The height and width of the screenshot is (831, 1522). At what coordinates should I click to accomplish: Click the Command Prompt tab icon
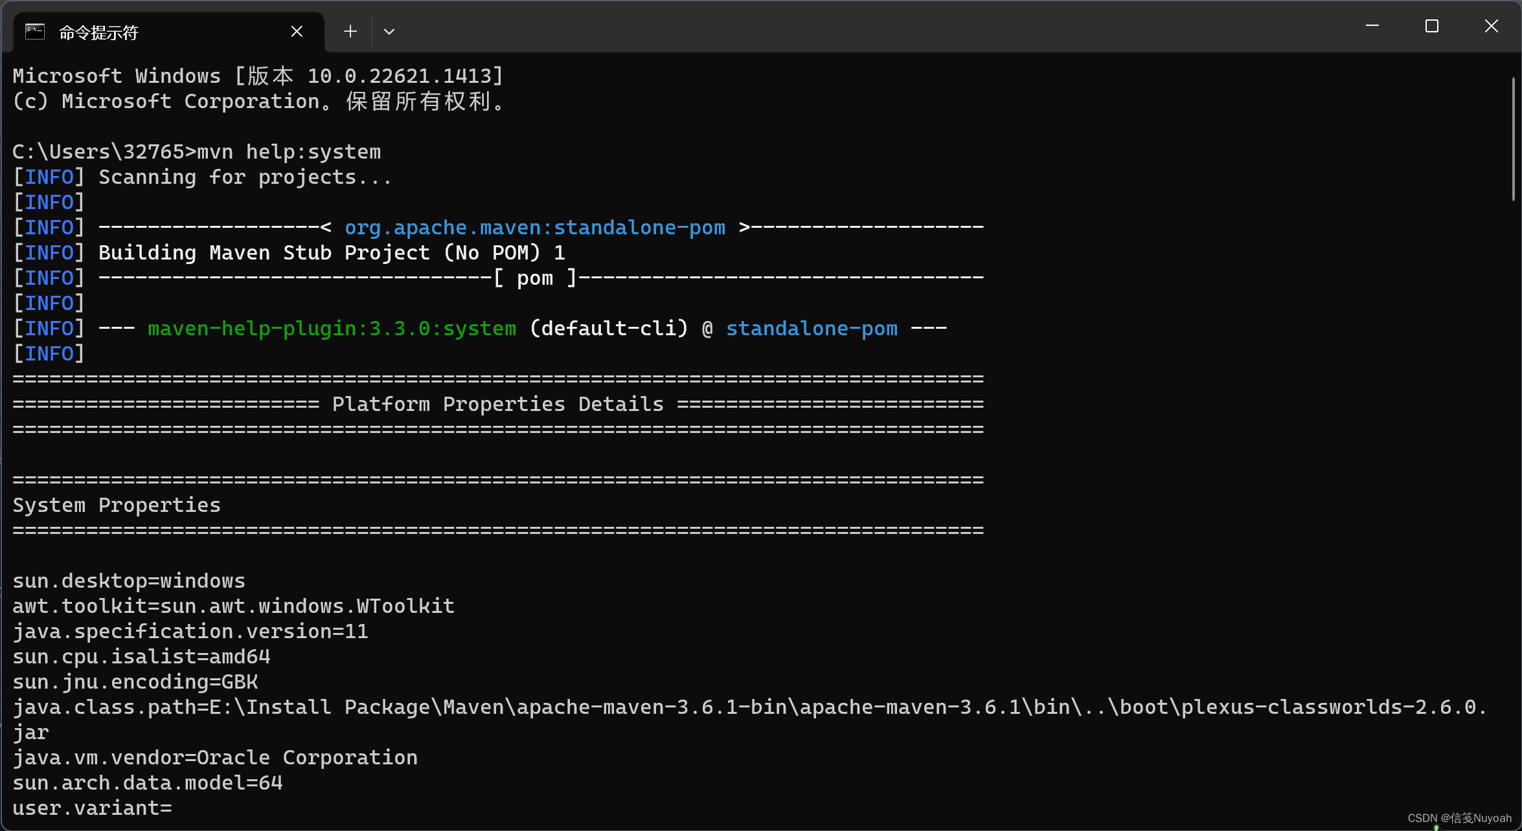tap(35, 31)
